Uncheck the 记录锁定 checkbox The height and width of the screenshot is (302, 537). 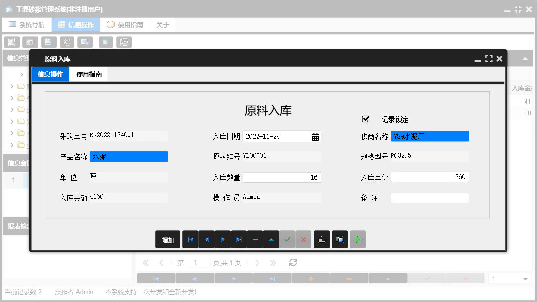364,119
